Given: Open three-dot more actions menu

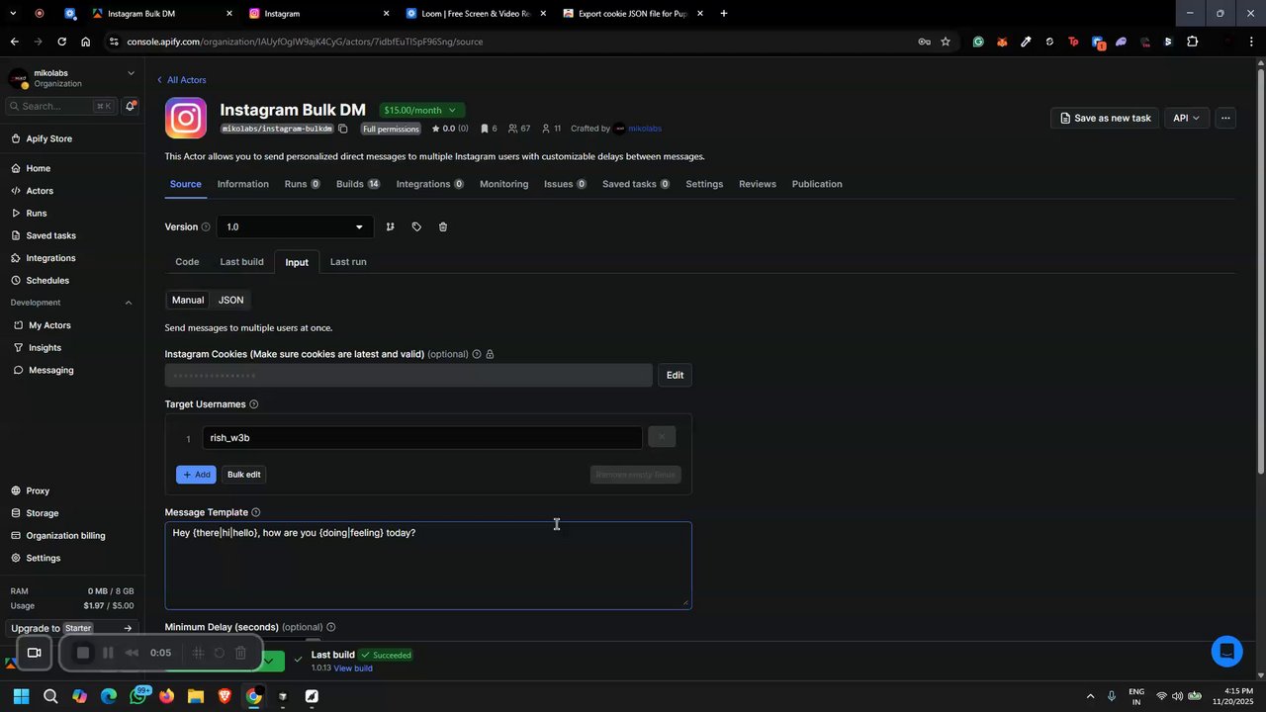Looking at the screenshot, I should coord(1225,118).
